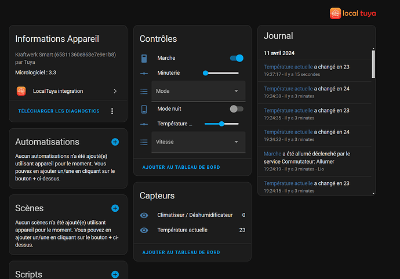
Task: Click the eye icon beside Température actuelle
Action: click(144, 230)
